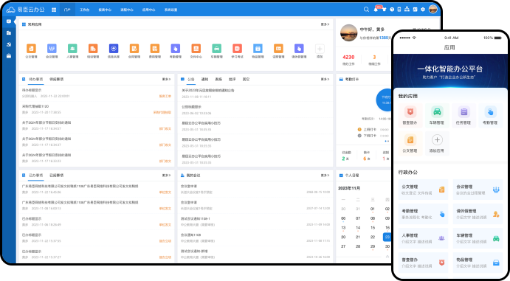Open the app grid launcher icon
Image resolution: width=510 pixels, height=281 pixels.
[54, 10]
